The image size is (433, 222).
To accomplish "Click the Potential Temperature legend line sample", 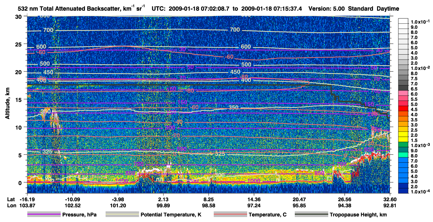I will tap(122, 215).
